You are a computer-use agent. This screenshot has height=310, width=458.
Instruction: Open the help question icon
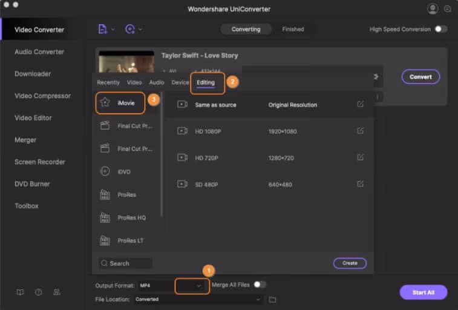point(38,292)
